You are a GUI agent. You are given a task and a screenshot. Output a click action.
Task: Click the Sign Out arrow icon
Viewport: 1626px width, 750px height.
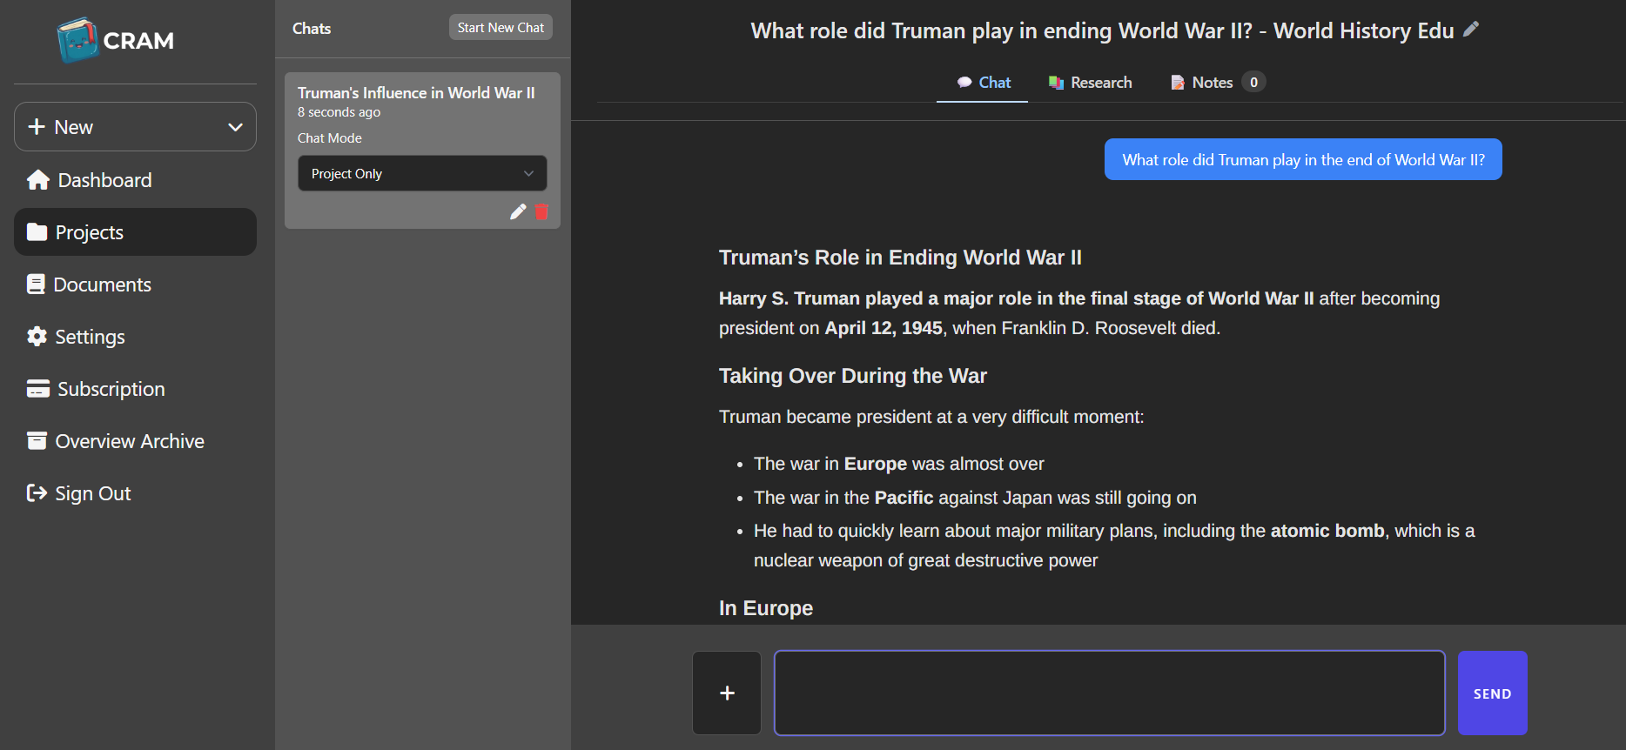(x=37, y=493)
